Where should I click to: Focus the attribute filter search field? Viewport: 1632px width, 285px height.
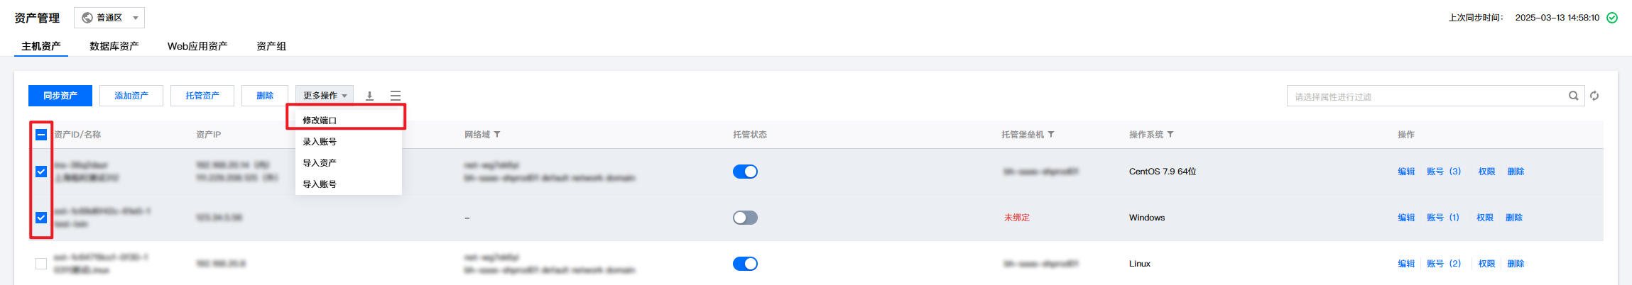click(1427, 96)
